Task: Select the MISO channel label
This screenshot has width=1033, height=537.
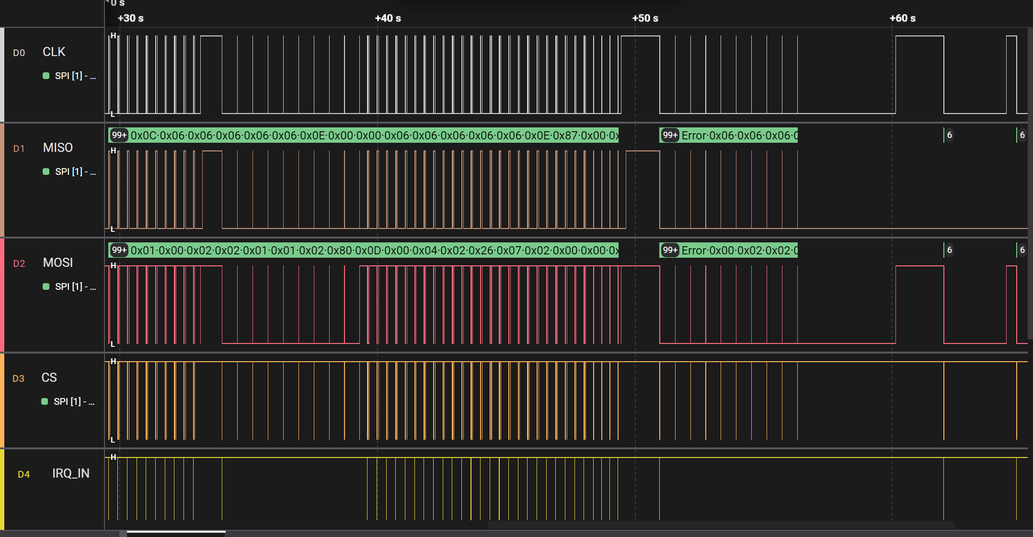Action: coord(57,148)
